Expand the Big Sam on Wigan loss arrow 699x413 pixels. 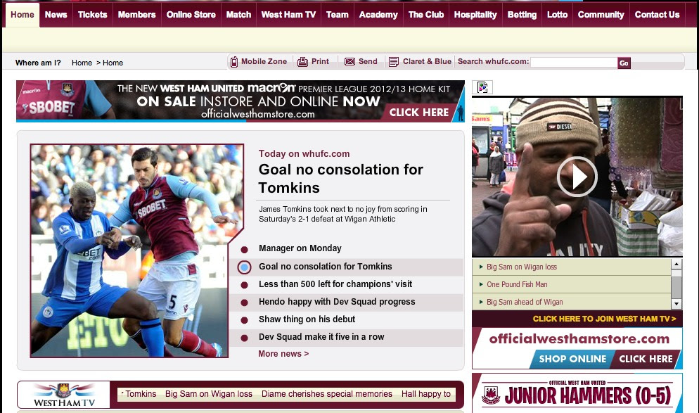pyautogui.click(x=481, y=267)
